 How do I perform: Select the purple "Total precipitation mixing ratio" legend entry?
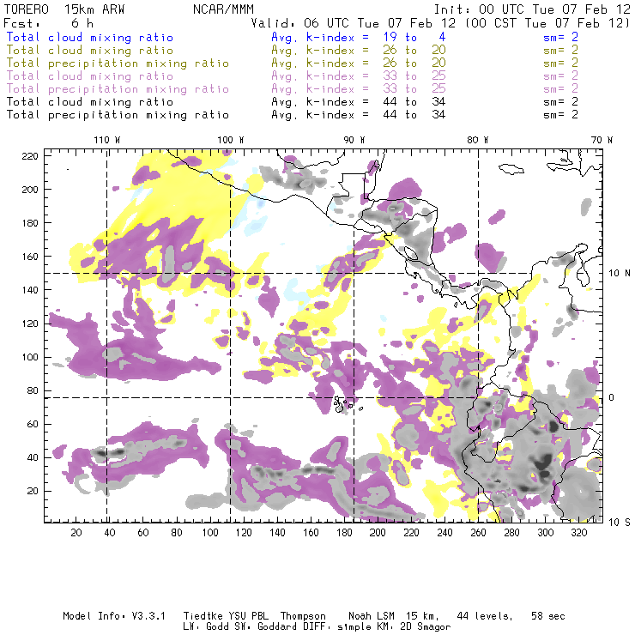coord(118,89)
